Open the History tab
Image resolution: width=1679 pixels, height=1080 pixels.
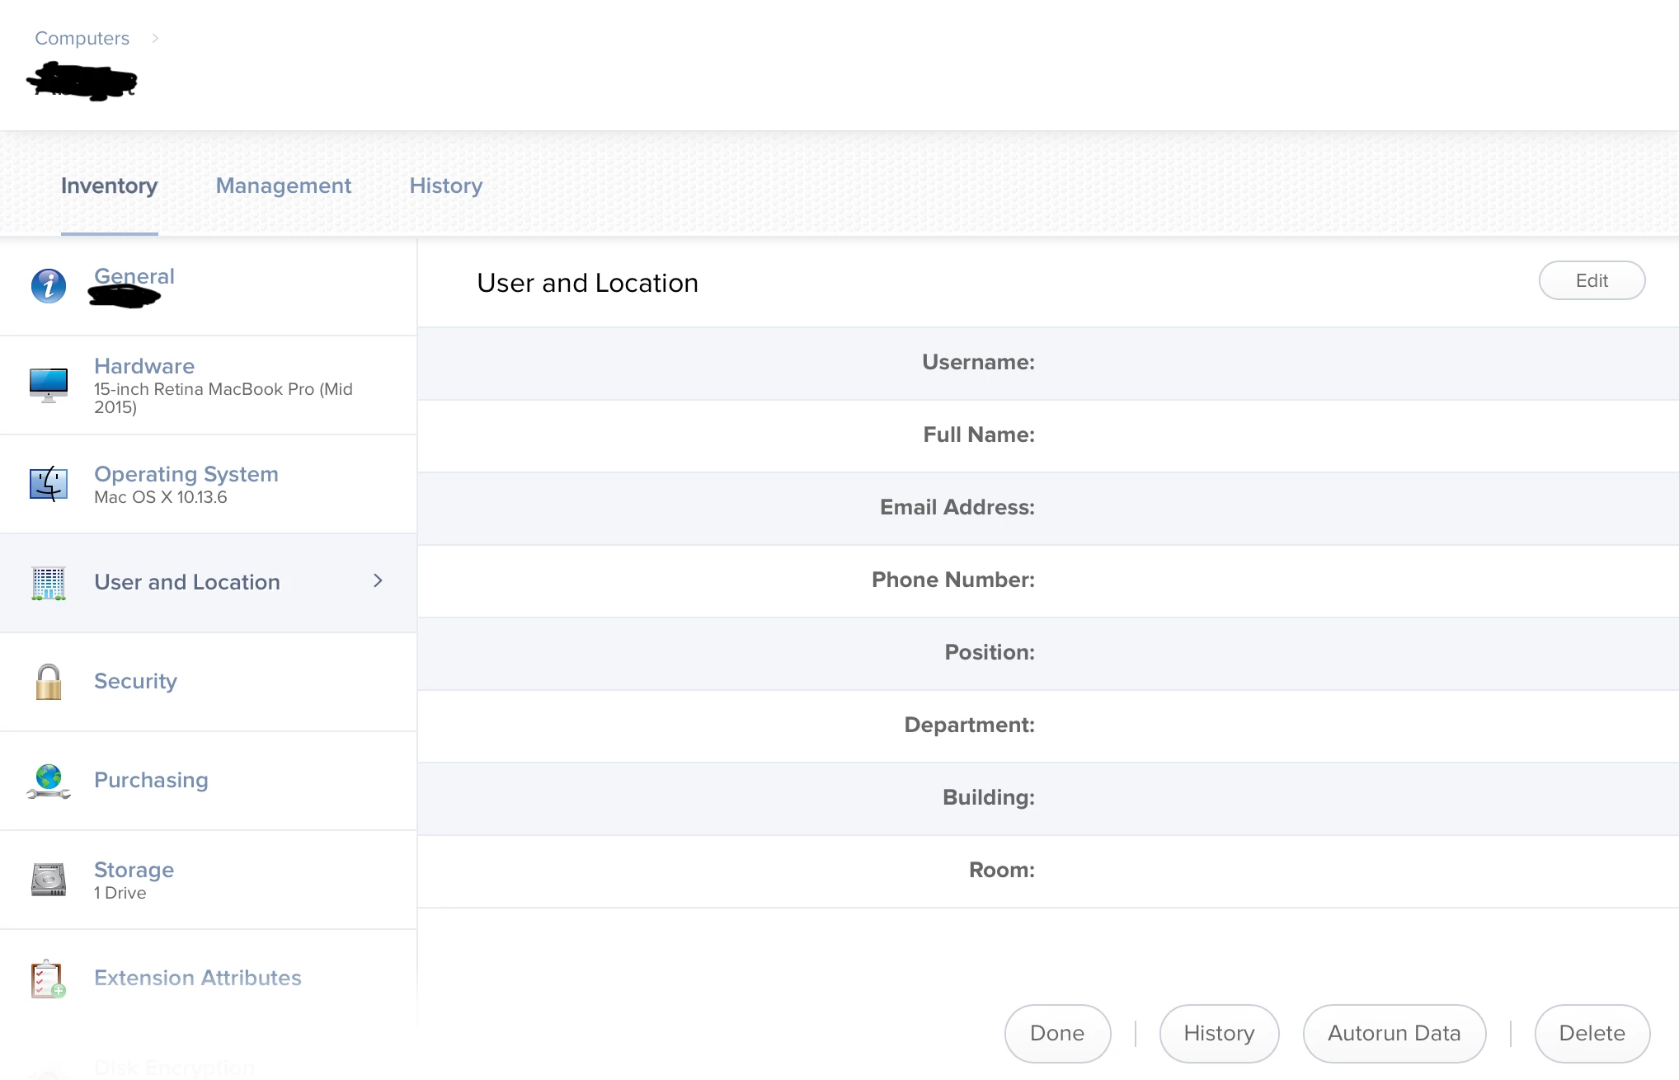[x=445, y=185]
